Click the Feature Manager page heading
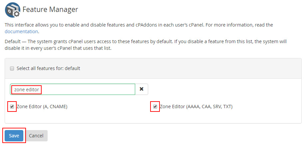Image resolution: width=307 pixels, height=148 pixels. (50, 10)
